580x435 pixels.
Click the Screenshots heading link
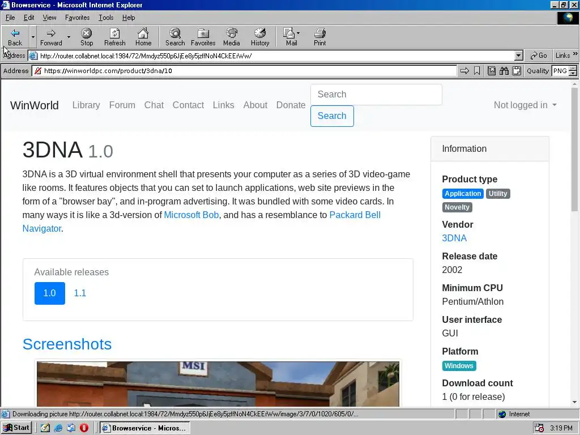67,344
